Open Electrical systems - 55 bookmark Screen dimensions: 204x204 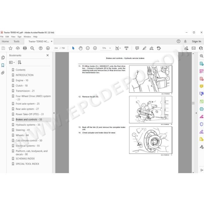[x=28, y=146]
